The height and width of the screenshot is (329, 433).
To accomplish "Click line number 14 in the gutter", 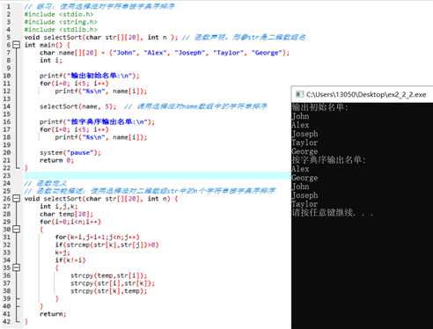I will (x=7, y=106).
